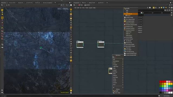Image resolution: width=173 pixels, height=97 pixels.
Task: Click the Trace Set node icon
Action: coord(125,48)
